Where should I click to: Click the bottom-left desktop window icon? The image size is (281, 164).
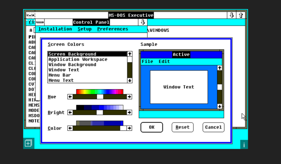[x=29, y=143]
